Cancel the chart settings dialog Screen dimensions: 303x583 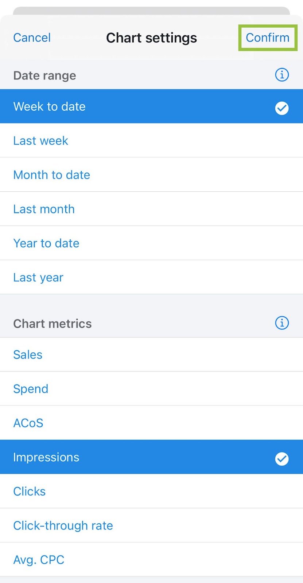tap(32, 38)
